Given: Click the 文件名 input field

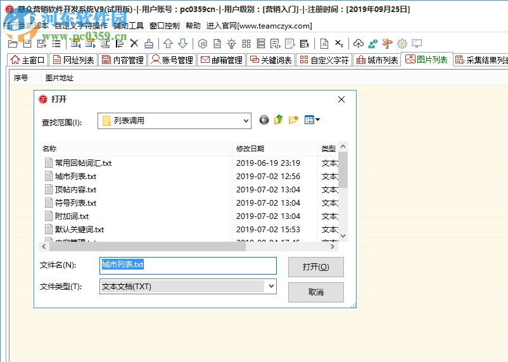Looking at the screenshot, I should tap(188, 266).
